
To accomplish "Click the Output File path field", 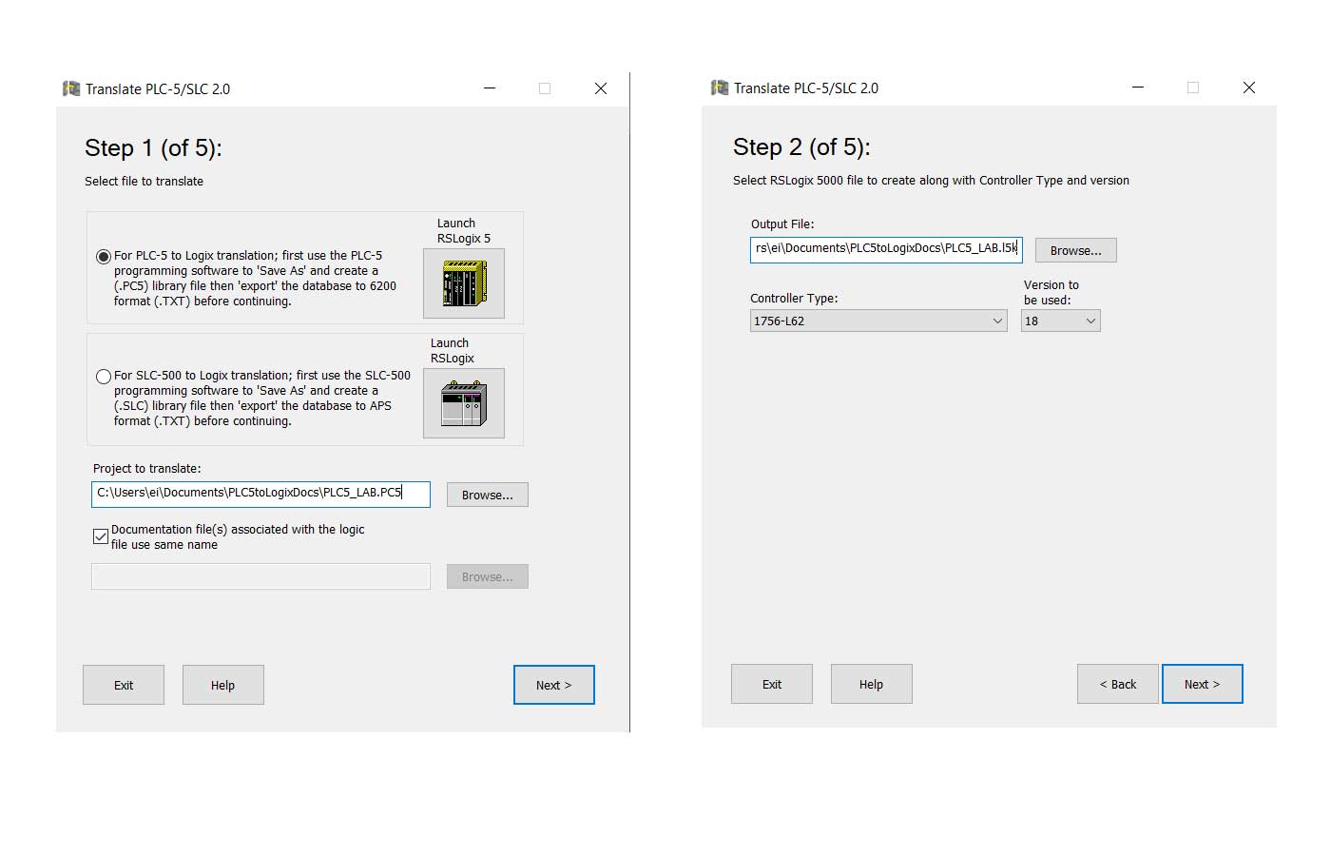I will click(x=886, y=249).
